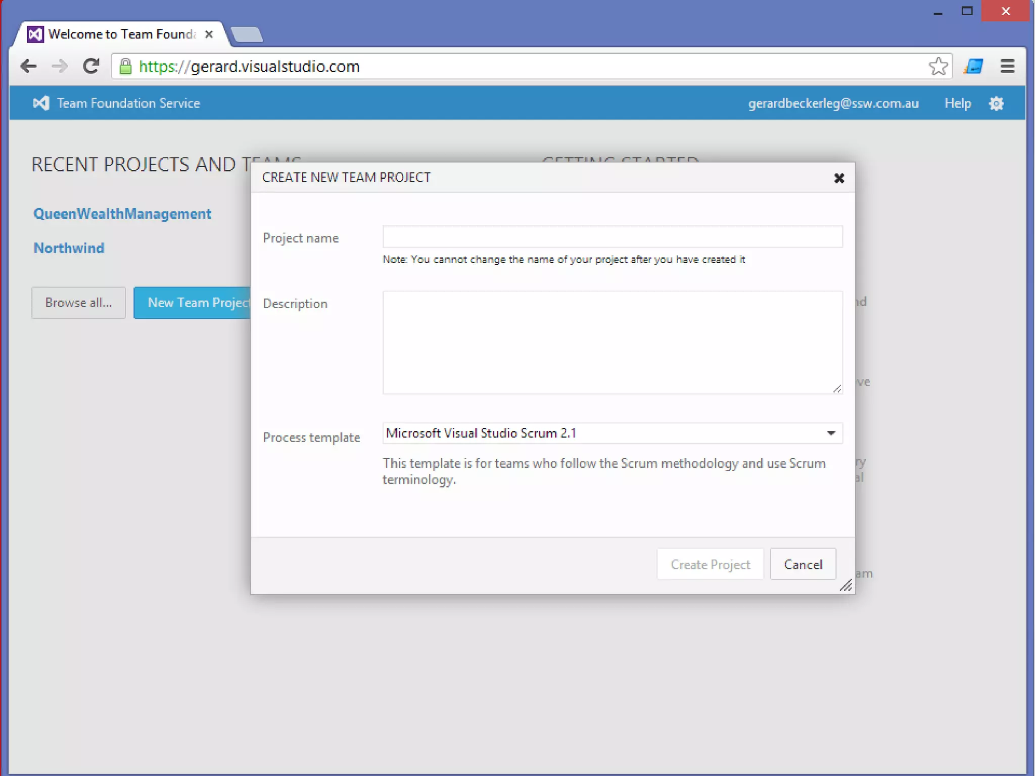Viewport: 1035px width, 776px height.
Task: Bookmark the page with the star icon
Action: 938,66
